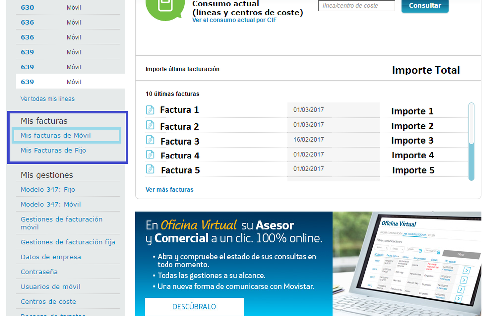Open the Factura 1 document icon
Image resolution: width=498 pixels, height=316 pixels.
[150, 110]
